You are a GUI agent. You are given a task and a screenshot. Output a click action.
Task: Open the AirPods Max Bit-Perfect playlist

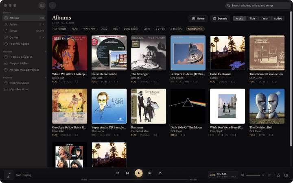click(24, 70)
